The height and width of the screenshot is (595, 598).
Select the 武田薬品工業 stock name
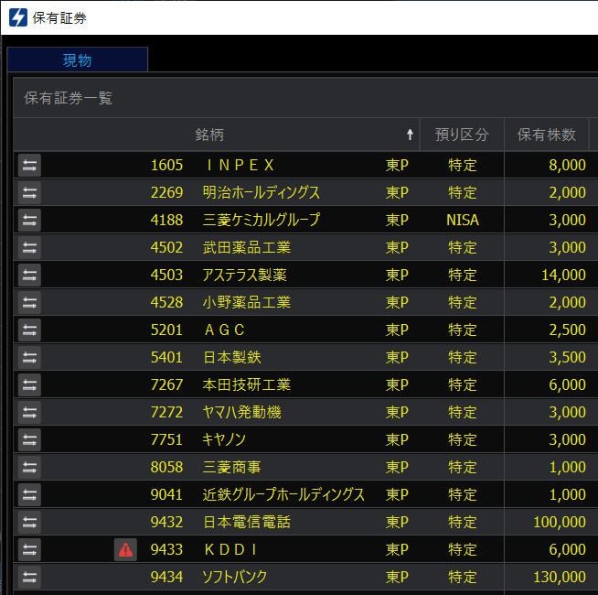(247, 248)
